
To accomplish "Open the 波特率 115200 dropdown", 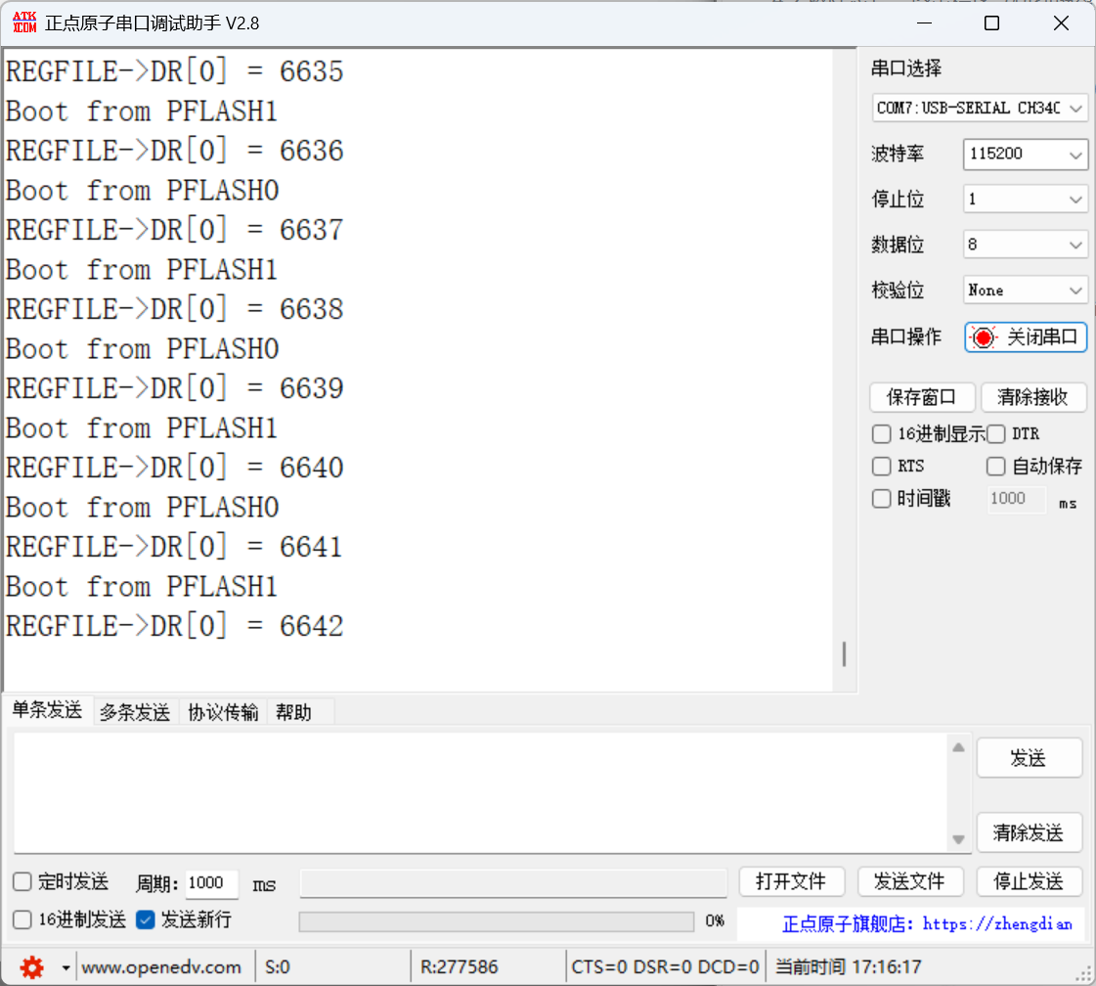I will point(1025,154).
